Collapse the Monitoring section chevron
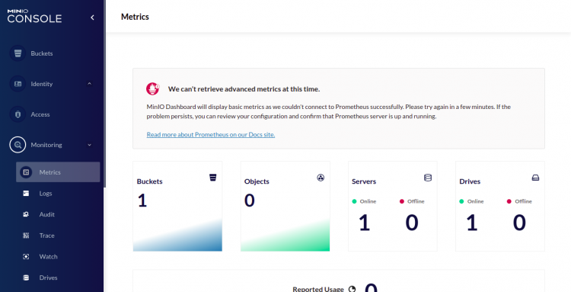 (x=90, y=145)
